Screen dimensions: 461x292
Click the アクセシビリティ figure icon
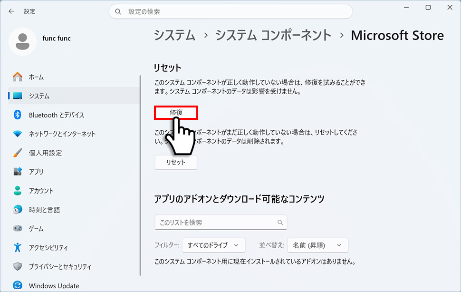tap(18, 247)
